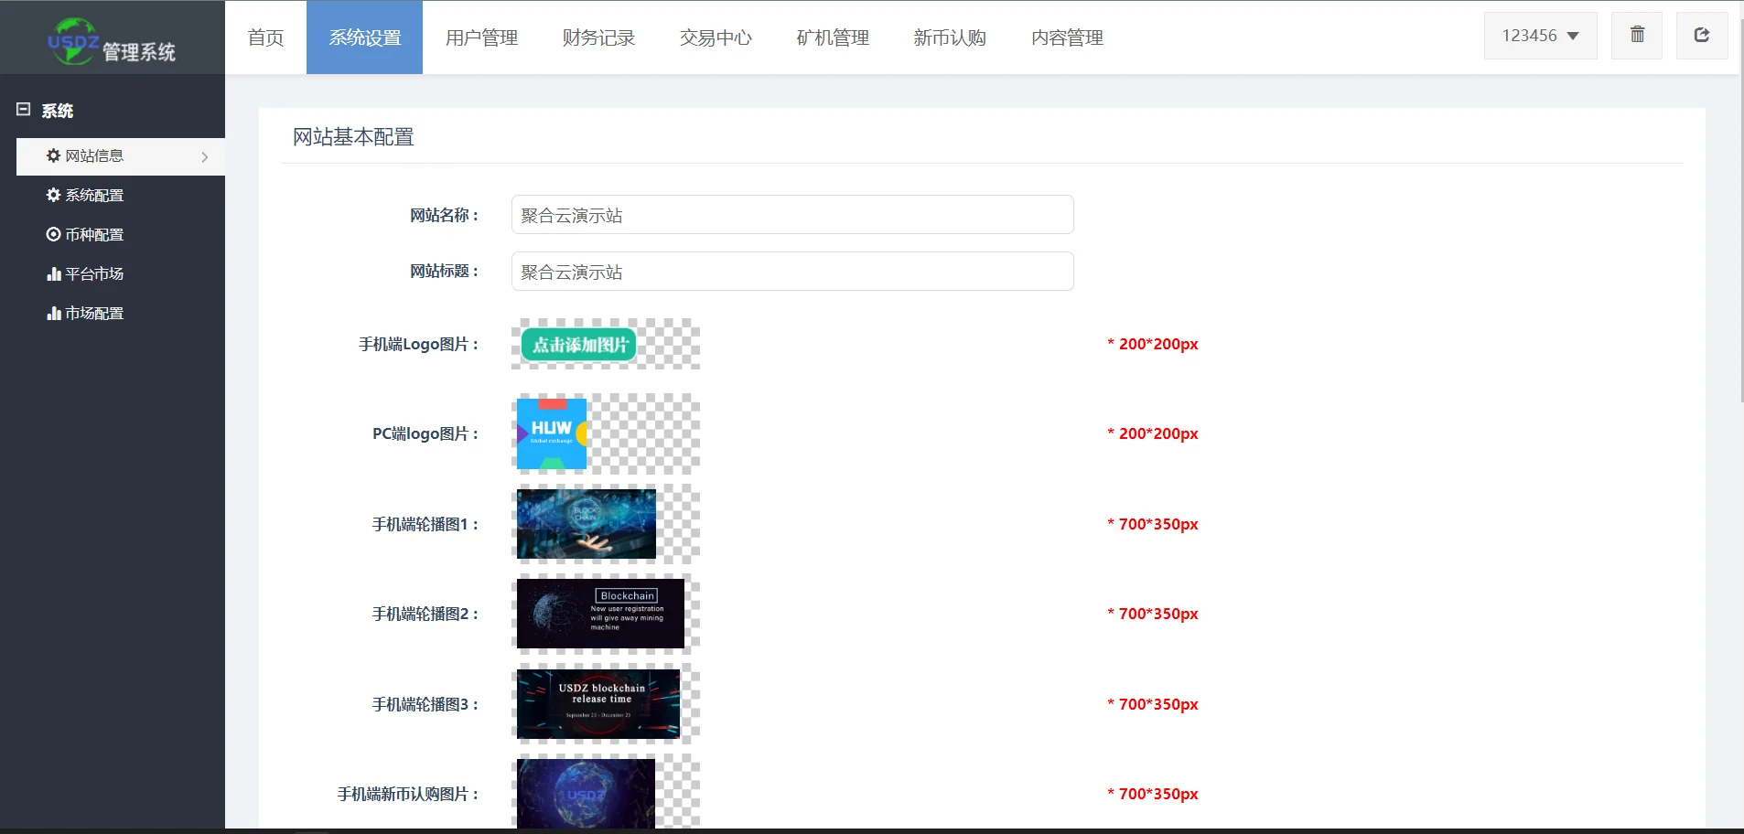Click the 网站标题 input field
This screenshot has width=1744, height=834.
point(791,272)
